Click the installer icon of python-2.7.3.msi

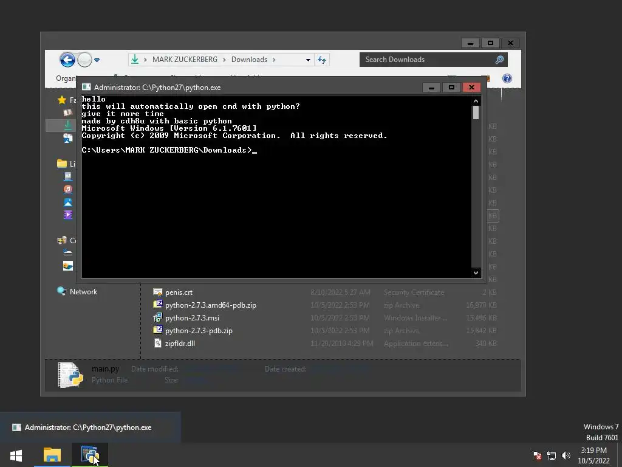[x=157, y=317]
